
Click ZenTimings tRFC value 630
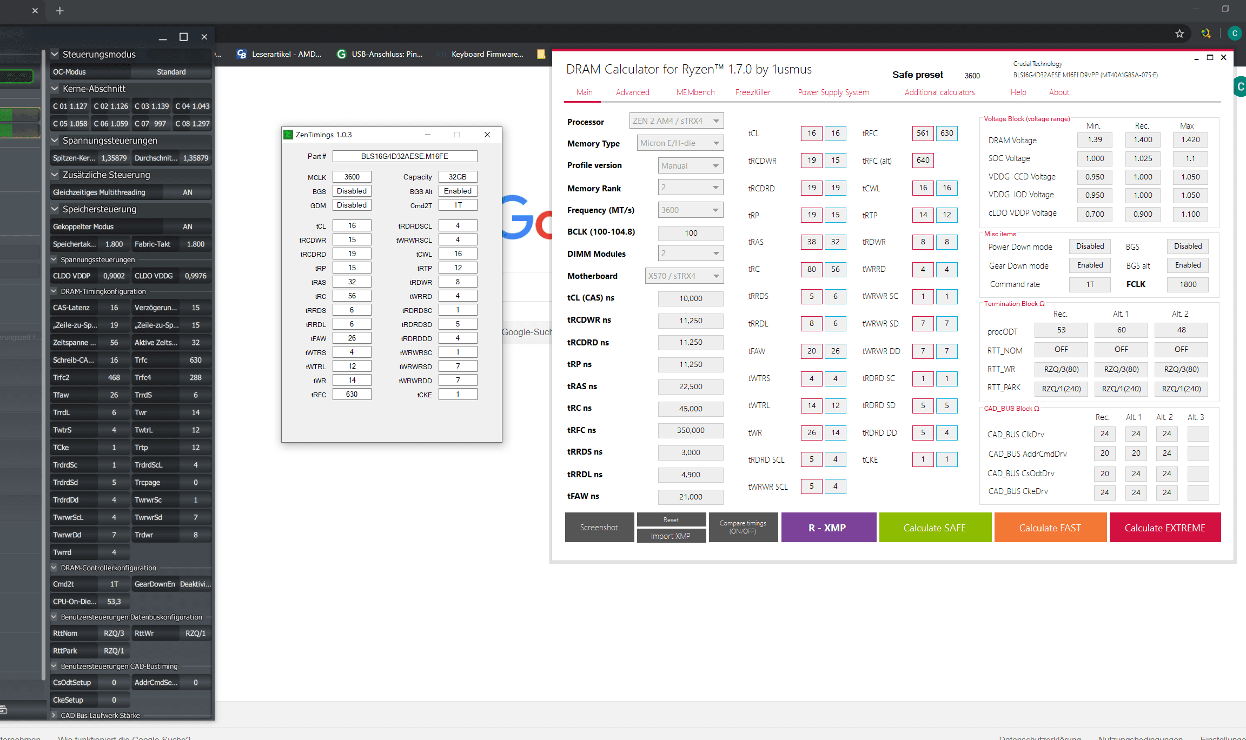[352, 394]
